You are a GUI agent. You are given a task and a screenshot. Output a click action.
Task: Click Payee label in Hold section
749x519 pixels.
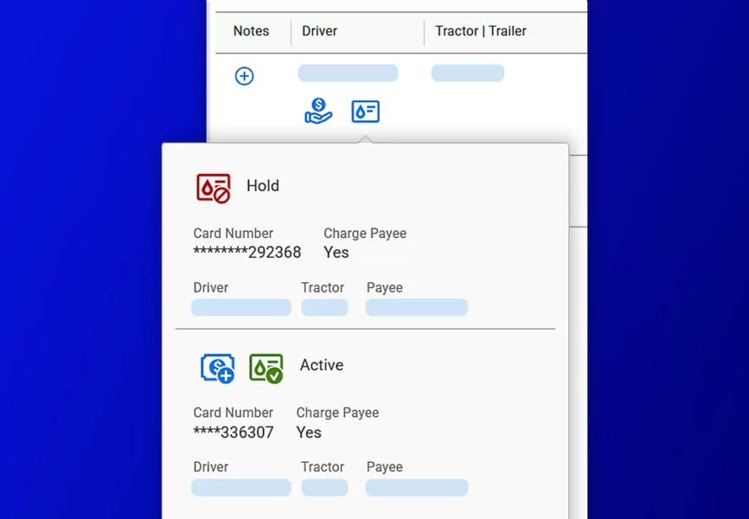[385, 288]
